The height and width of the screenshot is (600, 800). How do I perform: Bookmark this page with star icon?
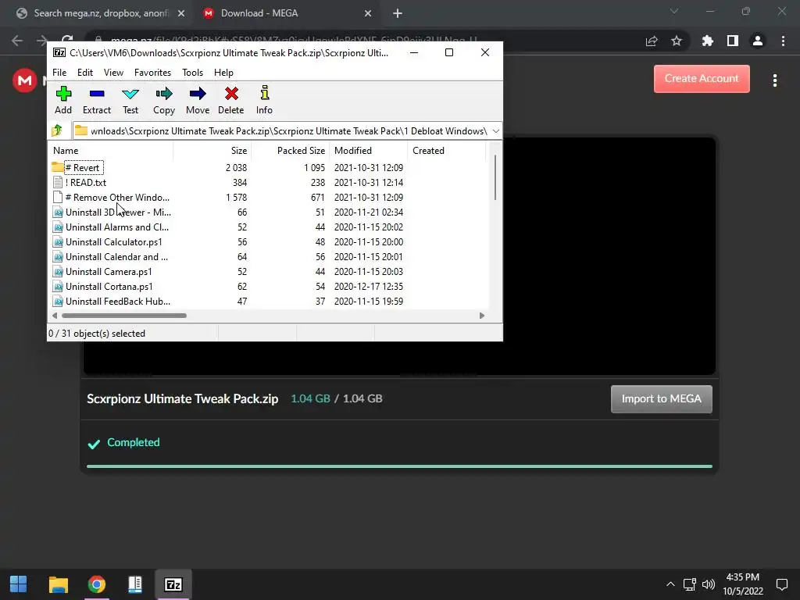point(676,41)
